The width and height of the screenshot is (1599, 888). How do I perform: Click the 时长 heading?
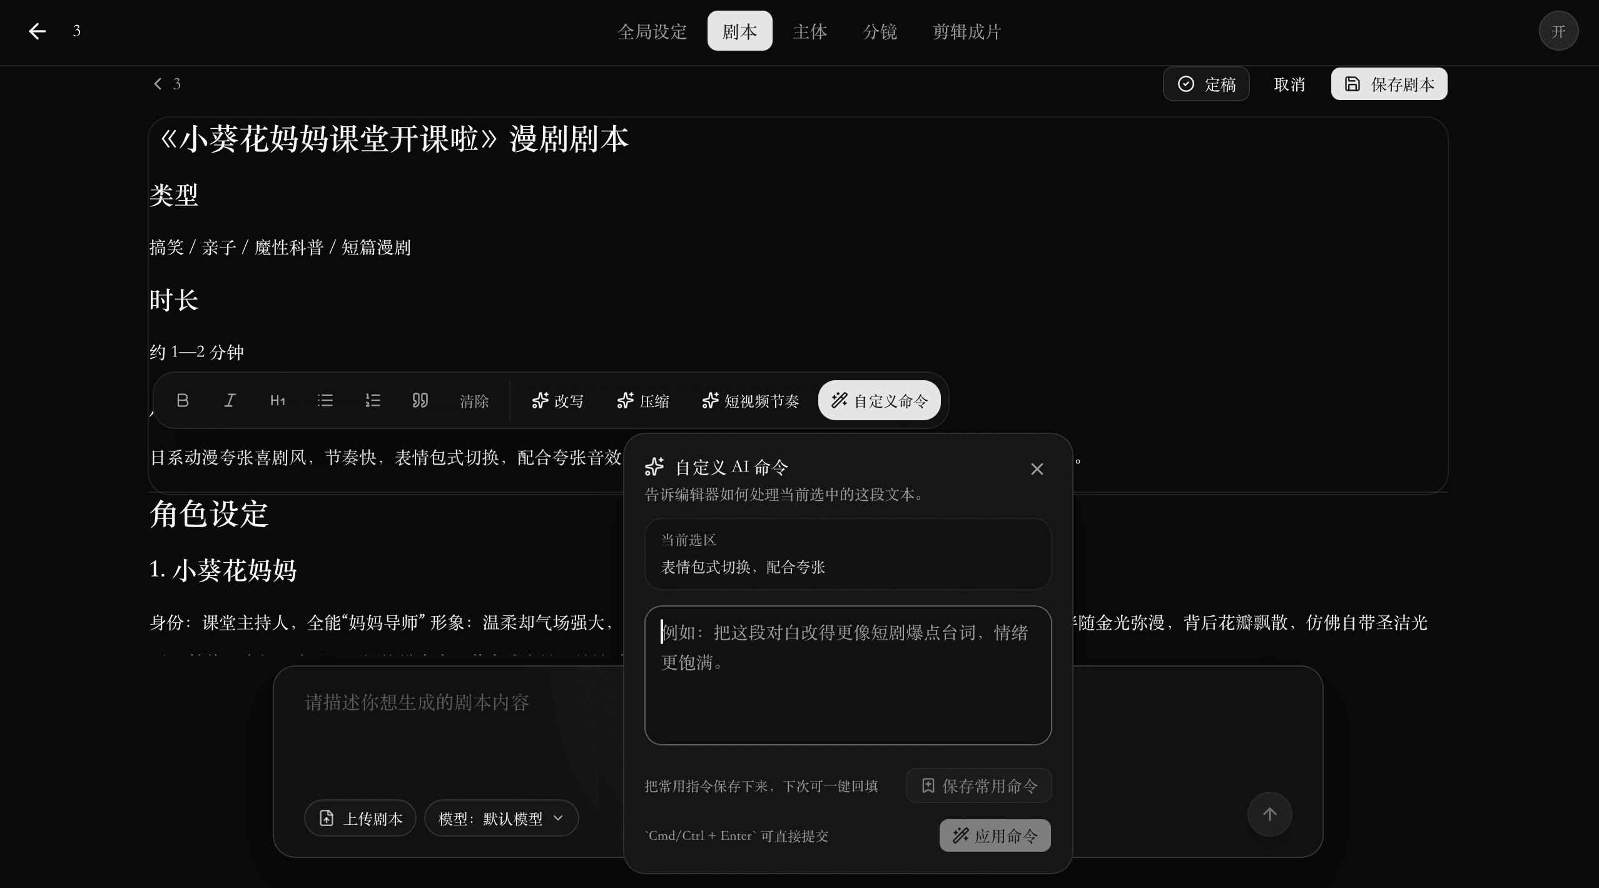(x=174, y=300)
